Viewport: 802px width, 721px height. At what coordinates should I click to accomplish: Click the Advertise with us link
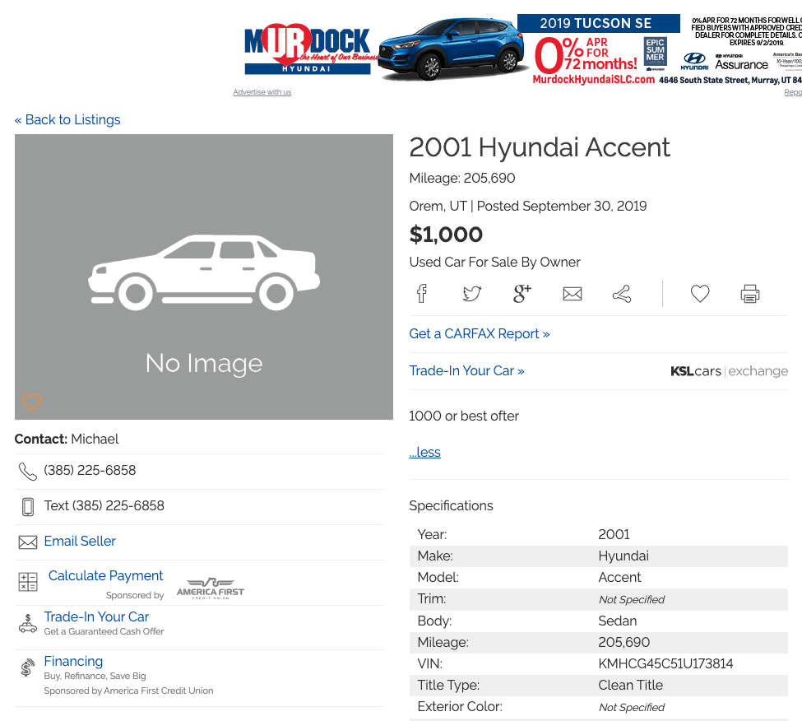[262, 92]
